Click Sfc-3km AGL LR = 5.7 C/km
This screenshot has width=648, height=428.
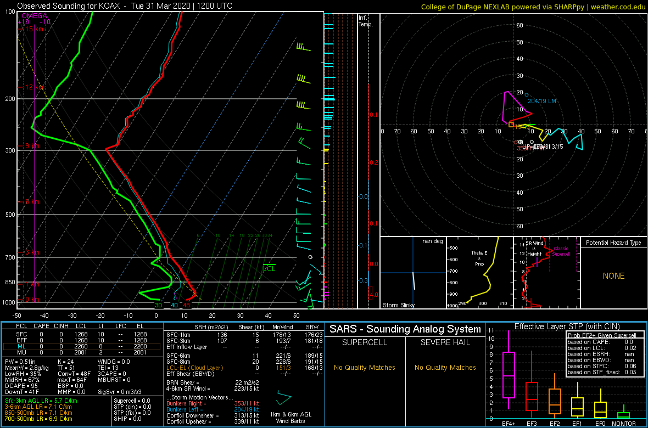[x=41, y=401]
